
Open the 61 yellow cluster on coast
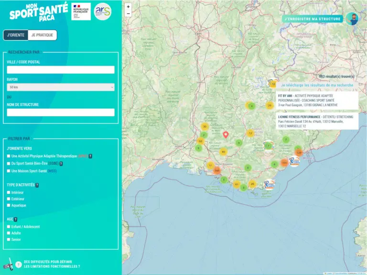click(x=237, y=184)
